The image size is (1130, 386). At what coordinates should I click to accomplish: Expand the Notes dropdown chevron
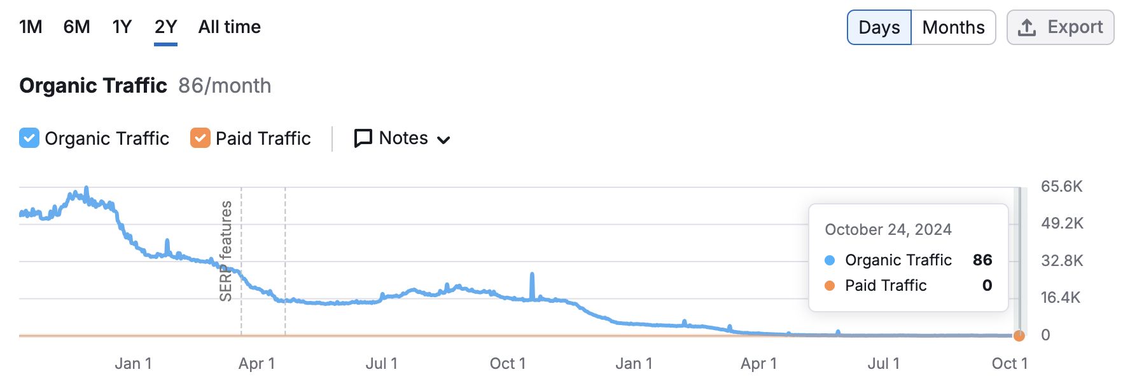444,140
